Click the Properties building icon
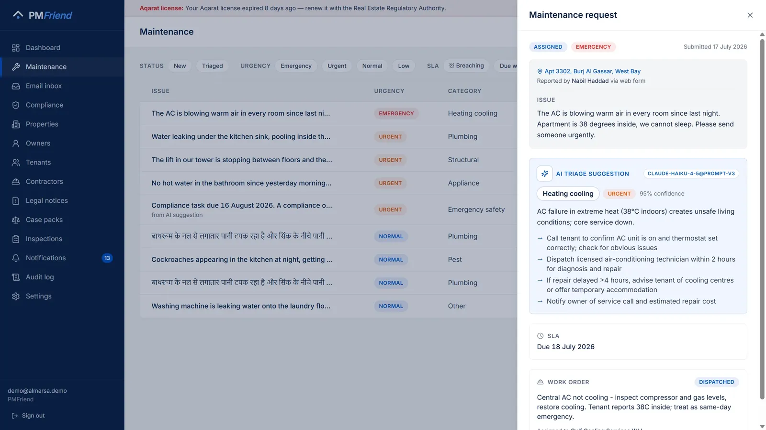 click(x=16, y=124)
